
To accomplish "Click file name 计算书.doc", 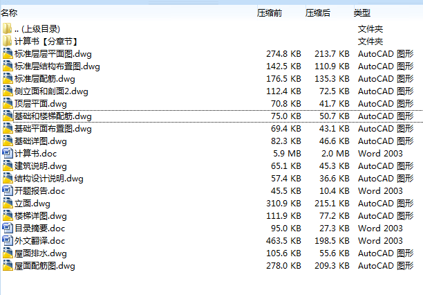I will (x=36, y=154).
